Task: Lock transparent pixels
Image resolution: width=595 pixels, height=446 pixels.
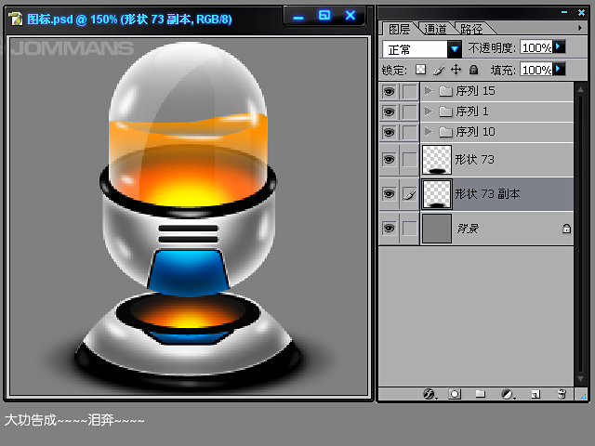Action: 419,70
